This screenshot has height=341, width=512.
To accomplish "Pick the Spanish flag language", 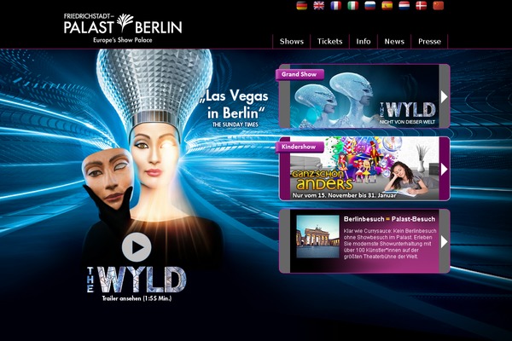I will [x=387, y=6].
